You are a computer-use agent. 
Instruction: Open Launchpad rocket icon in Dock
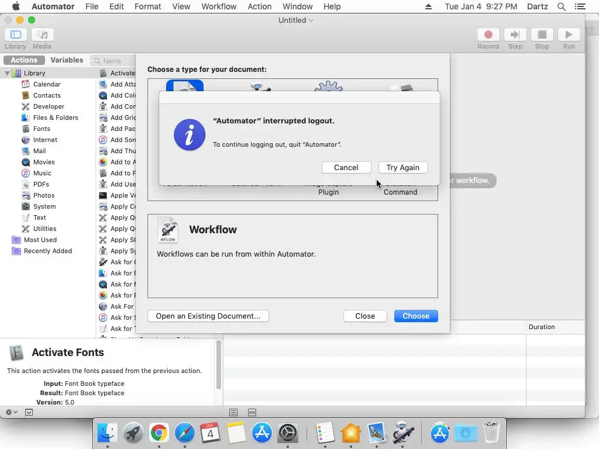click(x=133, y=433)
